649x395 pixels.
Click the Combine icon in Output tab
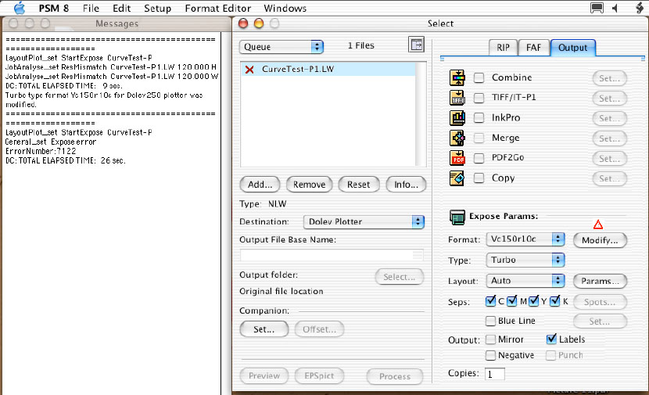457,77
